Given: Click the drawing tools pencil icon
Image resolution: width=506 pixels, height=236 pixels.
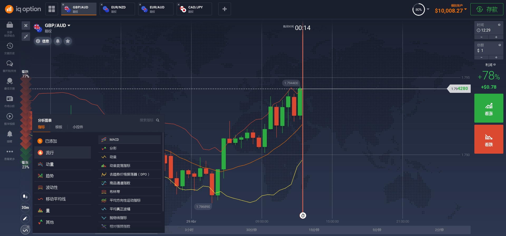Looking at the screenshot, I should pos(25,218).
